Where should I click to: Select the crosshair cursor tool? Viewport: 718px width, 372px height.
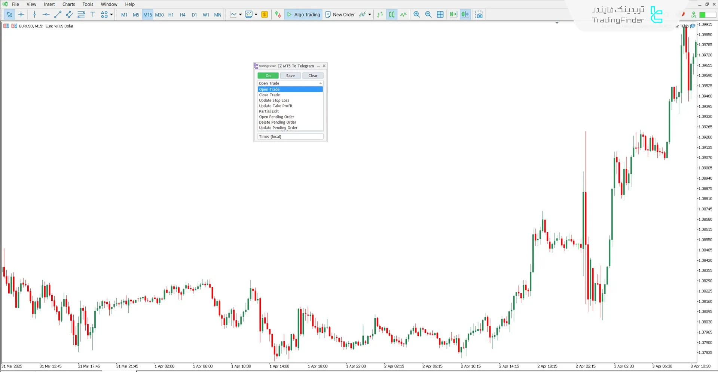pos(21,15)
